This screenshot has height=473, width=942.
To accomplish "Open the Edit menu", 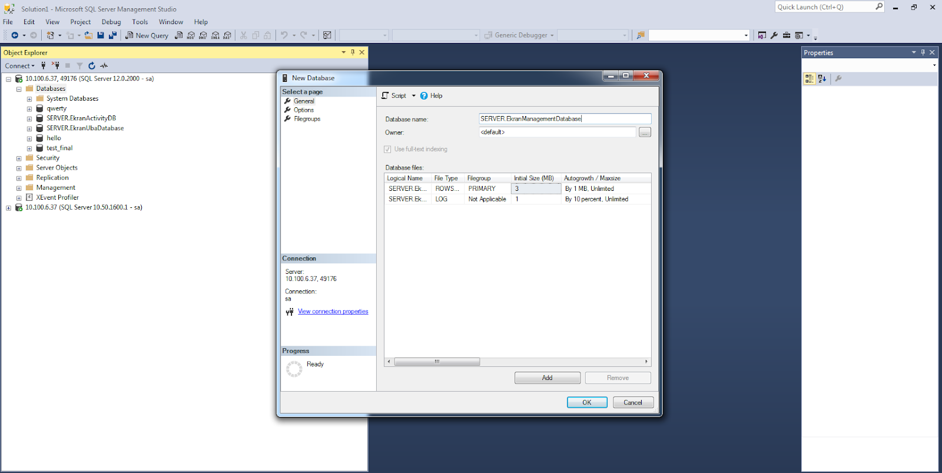I will [x=29, y=22].
